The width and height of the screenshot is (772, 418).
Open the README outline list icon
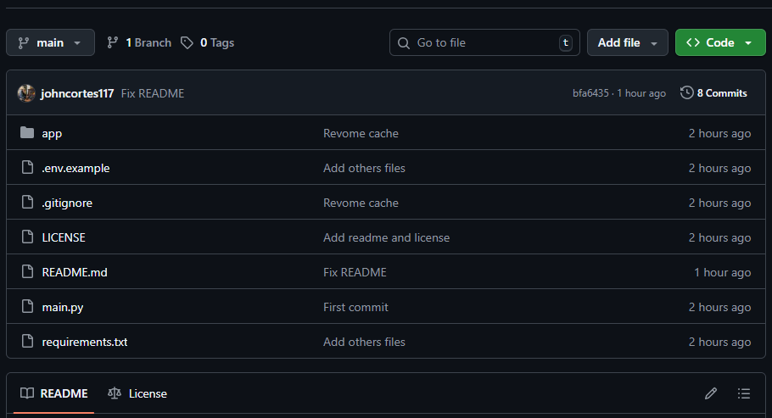(x=744, y=393)
